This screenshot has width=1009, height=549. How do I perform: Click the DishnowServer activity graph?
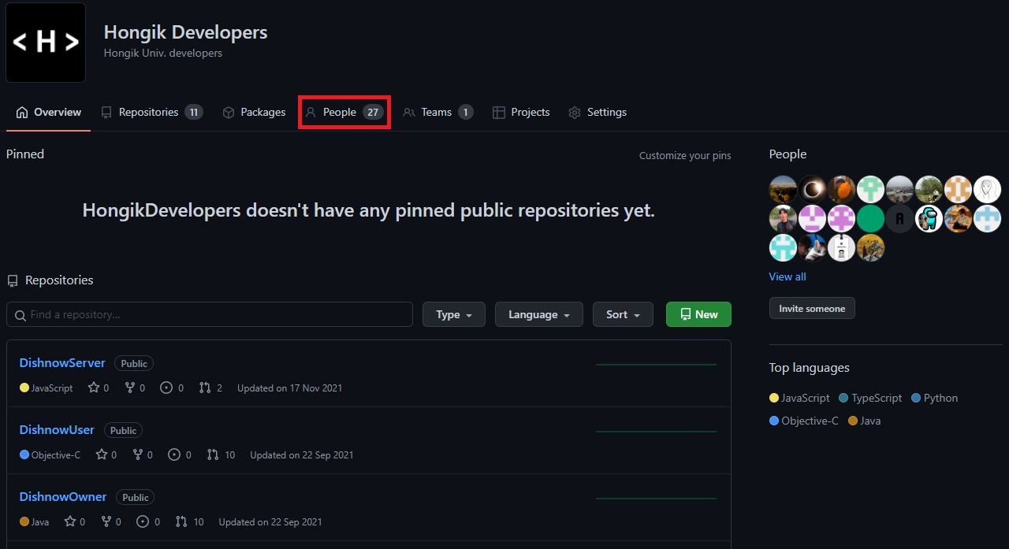[656, 364]
